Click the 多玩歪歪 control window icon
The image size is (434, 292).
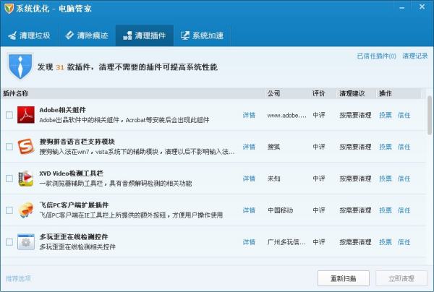click(x=26, y=241)
